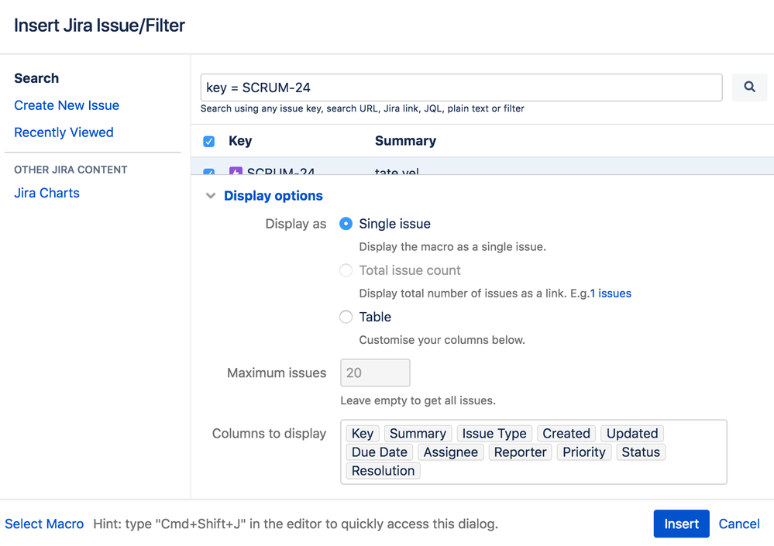Viewport: 774px width, 546px height.
Task: Click the 'Search using any issue key' help text
Action: [x=363, y=108]
